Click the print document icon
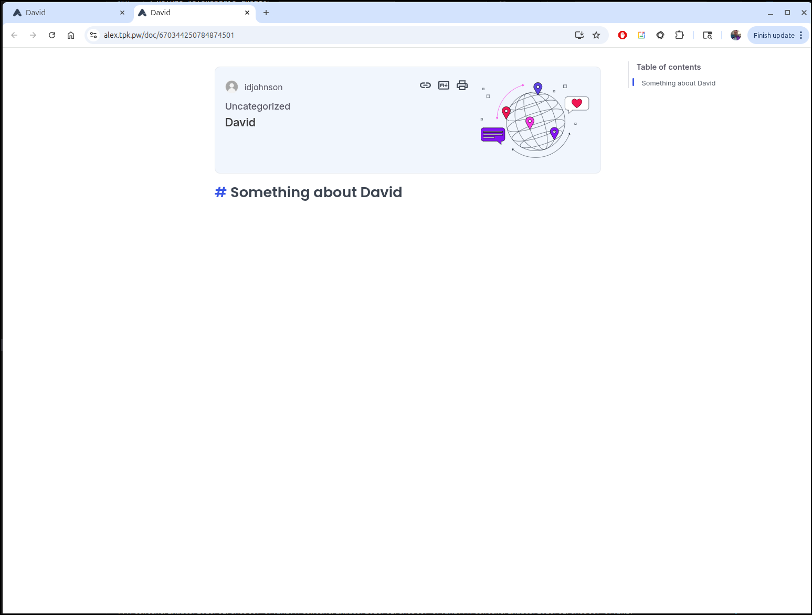The image size is (812, 615). tap(462, 85)
